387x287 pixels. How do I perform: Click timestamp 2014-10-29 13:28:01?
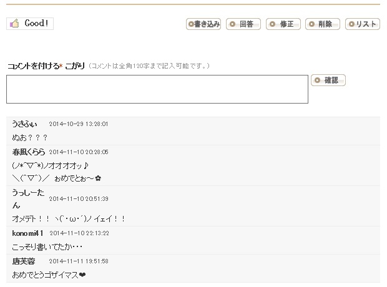coord(79,124)
